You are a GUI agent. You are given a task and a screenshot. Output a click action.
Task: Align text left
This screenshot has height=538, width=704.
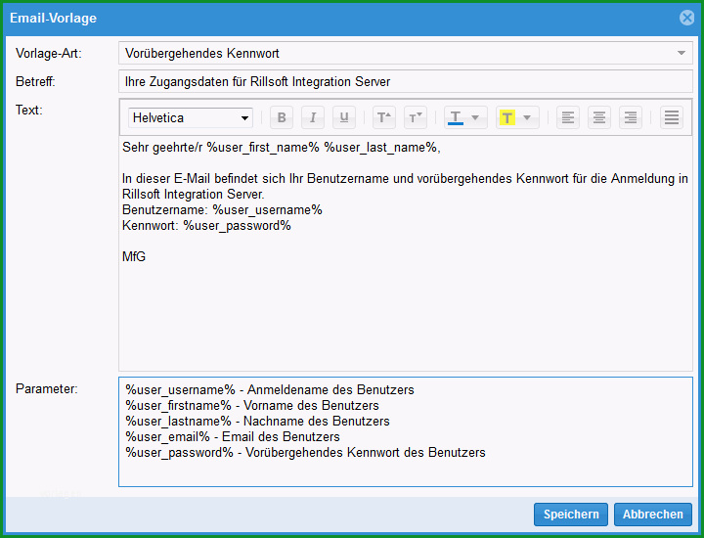point(568,117)
